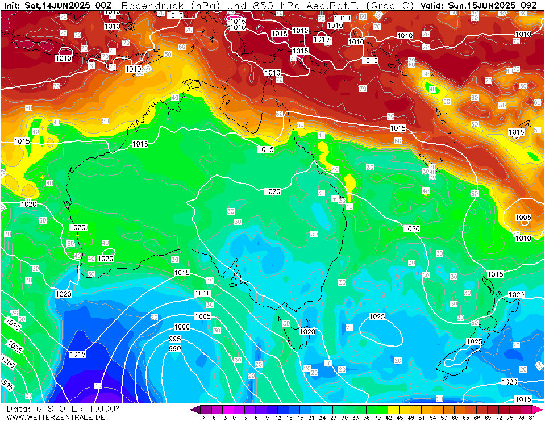Viewport: 545px width, 421px height.
Task: Click the dark red legend swatch between 72 and 75
Action: coord(504,409)
